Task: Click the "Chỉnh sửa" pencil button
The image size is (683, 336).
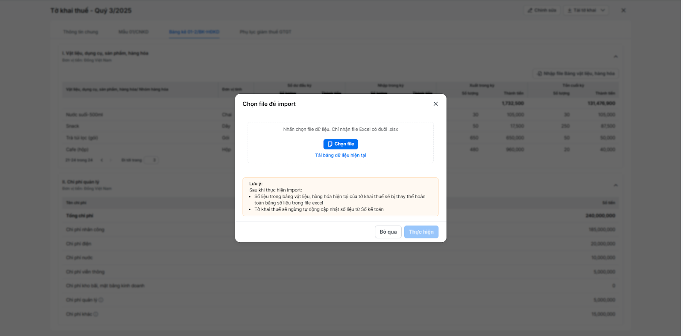Action: point(542,10)
